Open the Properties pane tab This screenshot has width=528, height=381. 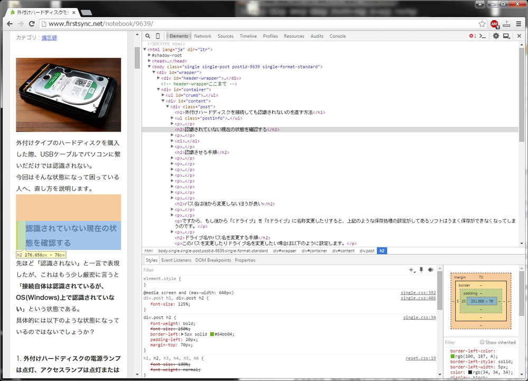pos(245,260)
